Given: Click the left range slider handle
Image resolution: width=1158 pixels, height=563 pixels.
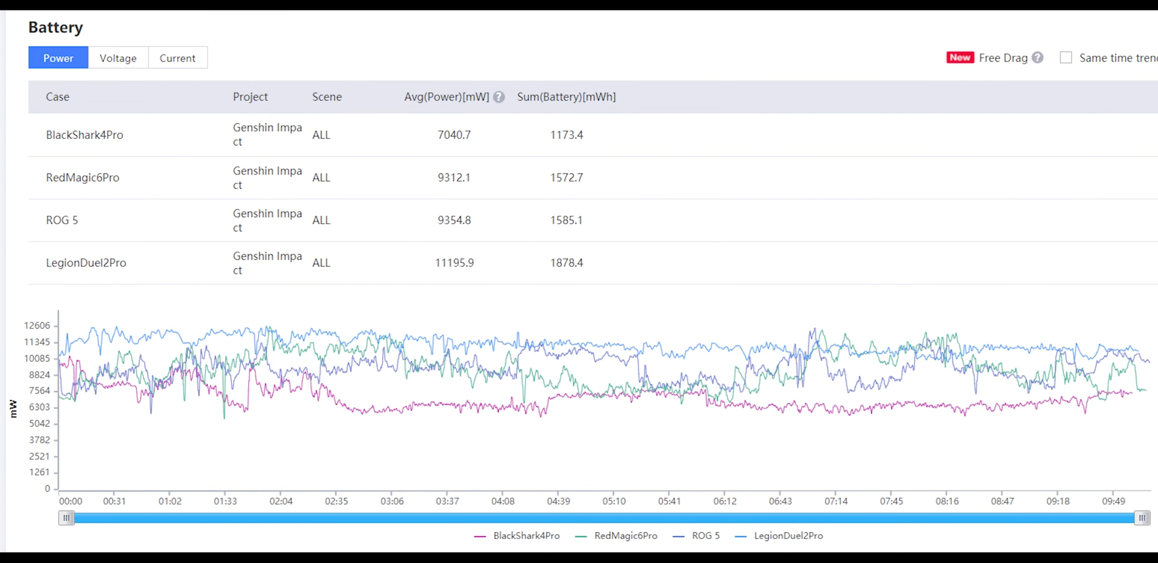Looking at the screenshot, I should tap(66, 518).
